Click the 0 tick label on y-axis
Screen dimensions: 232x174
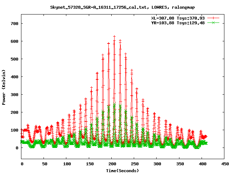click(x=17, y=148)
